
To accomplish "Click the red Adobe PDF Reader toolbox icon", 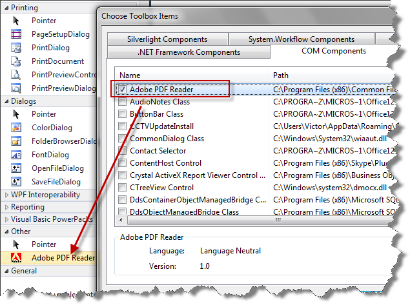I will pos(16,258).
